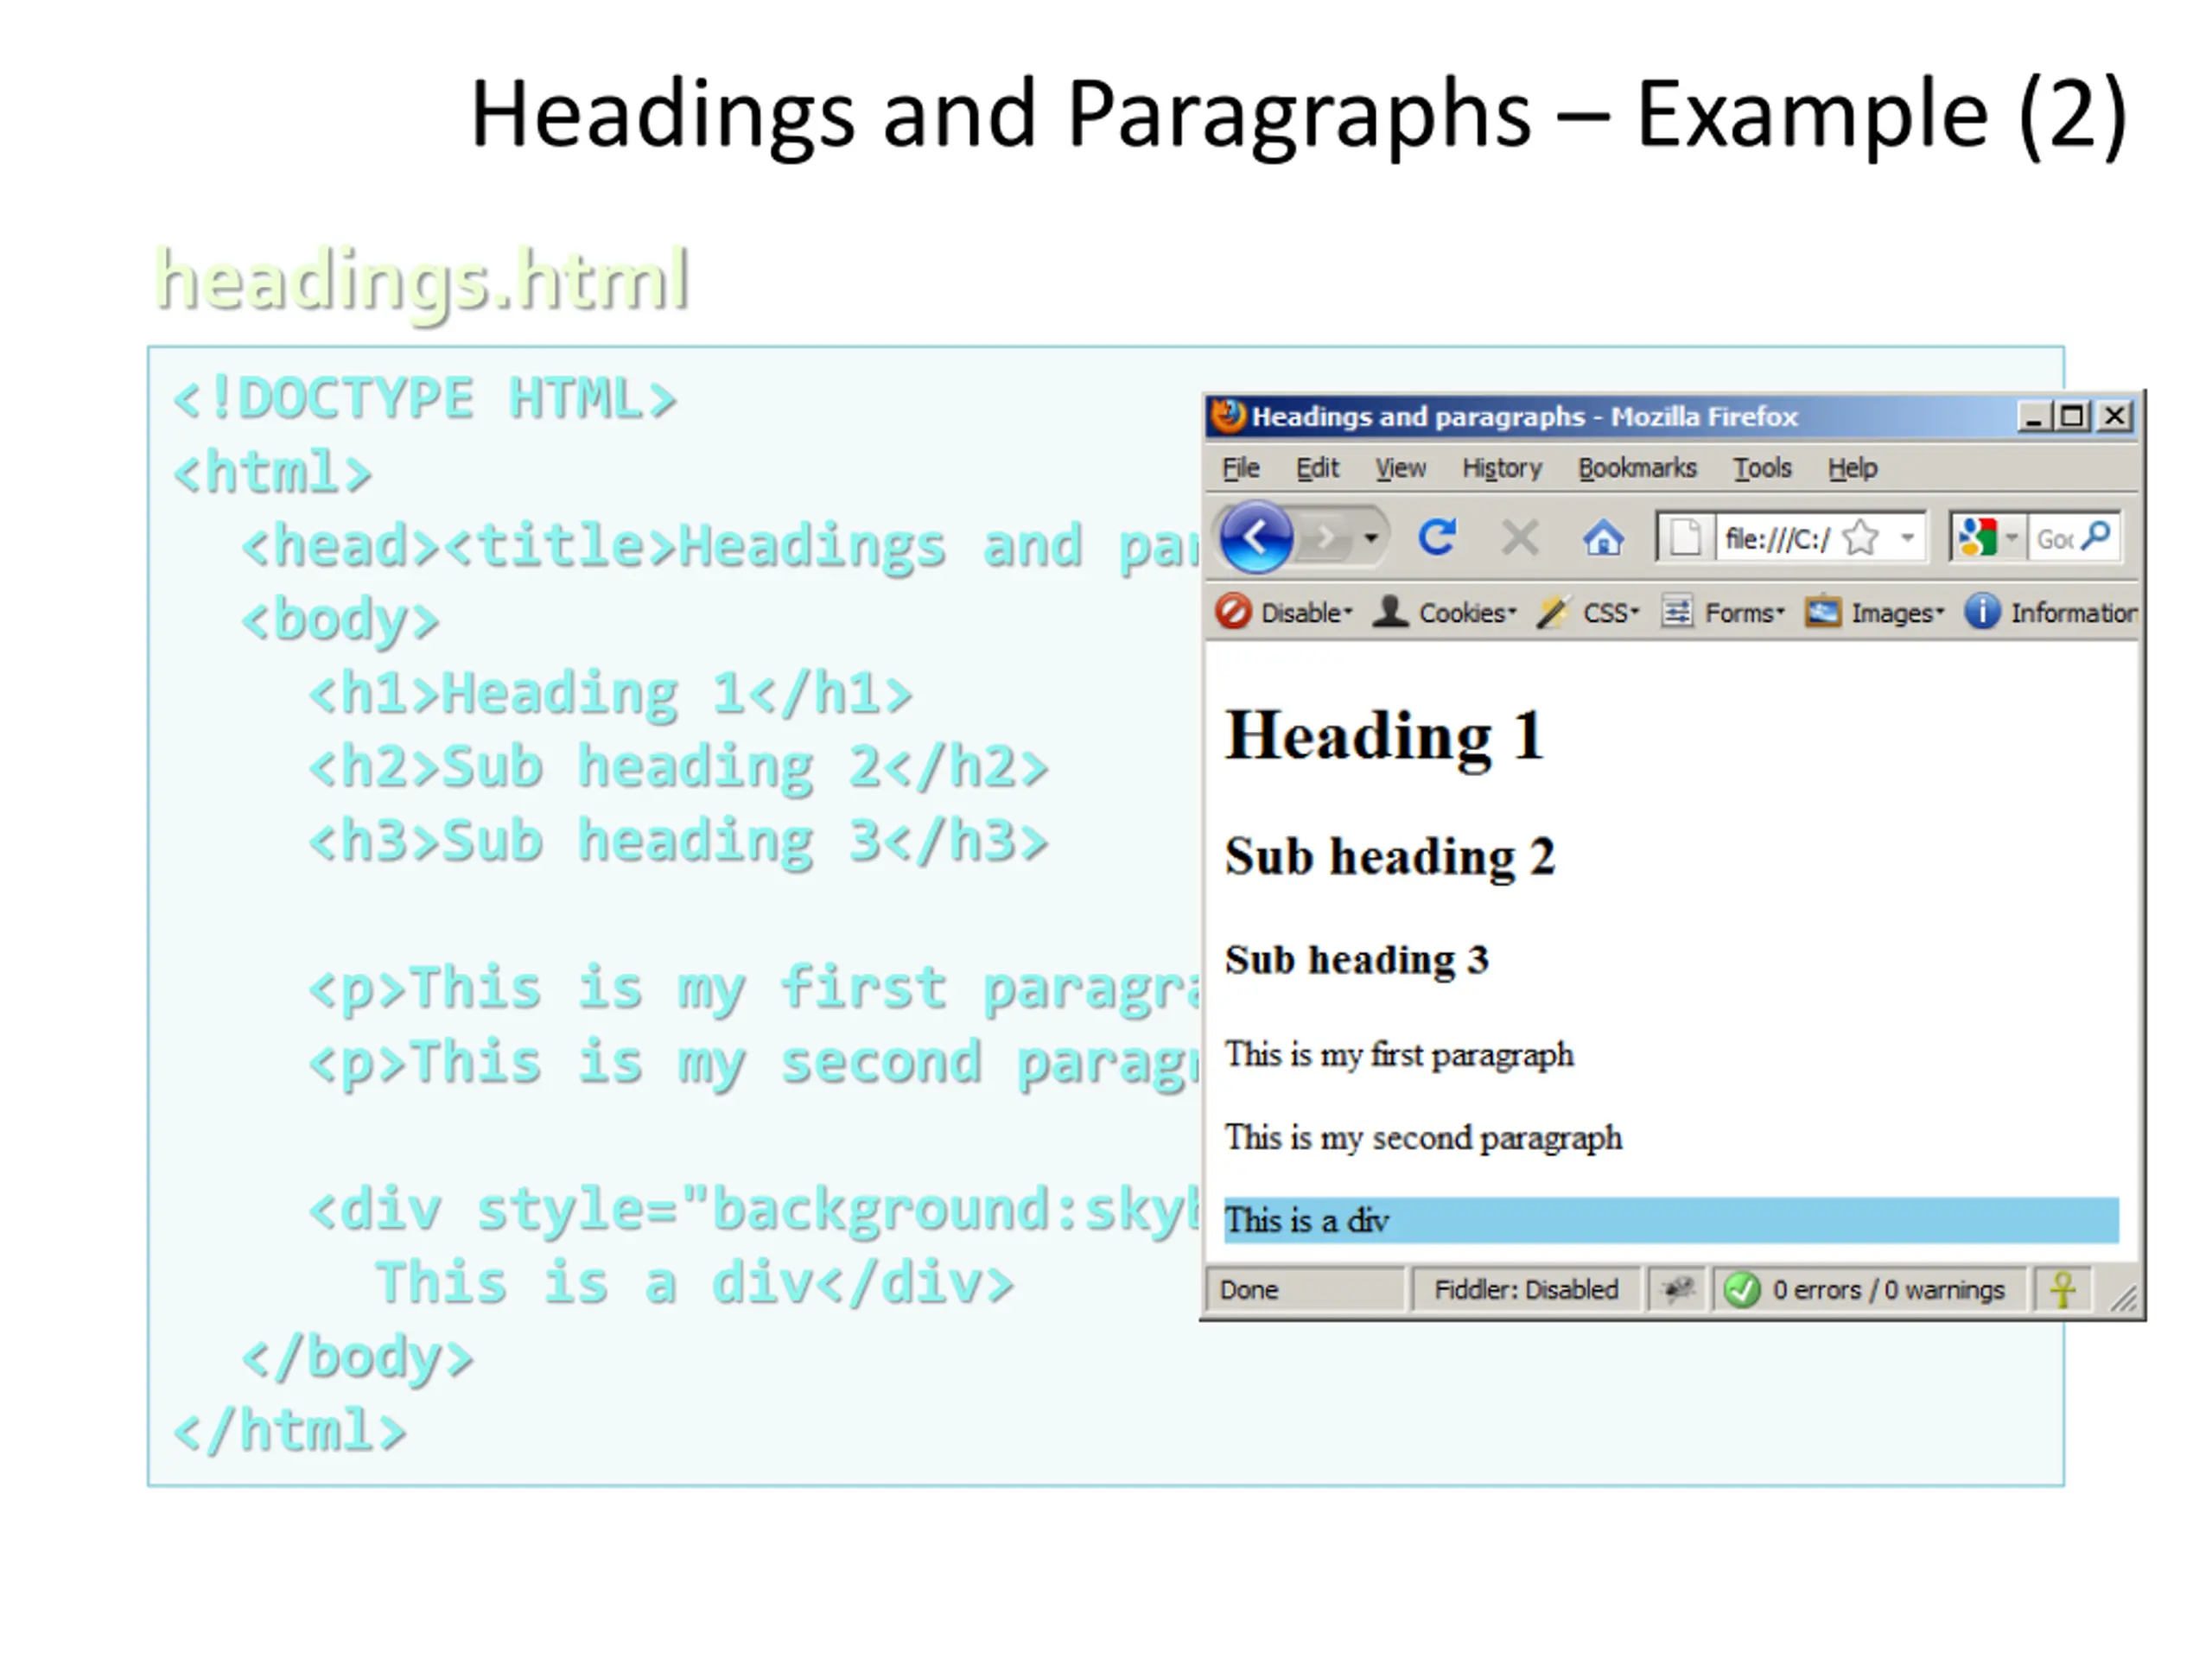
Task: Open the Bookmarks menu
Action: pyautogui.click(x=1637, y=468)
